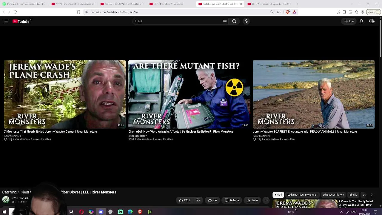Go to the YouTube home logo
This screenshot has width=382, height=215.
tap(21, 21)
